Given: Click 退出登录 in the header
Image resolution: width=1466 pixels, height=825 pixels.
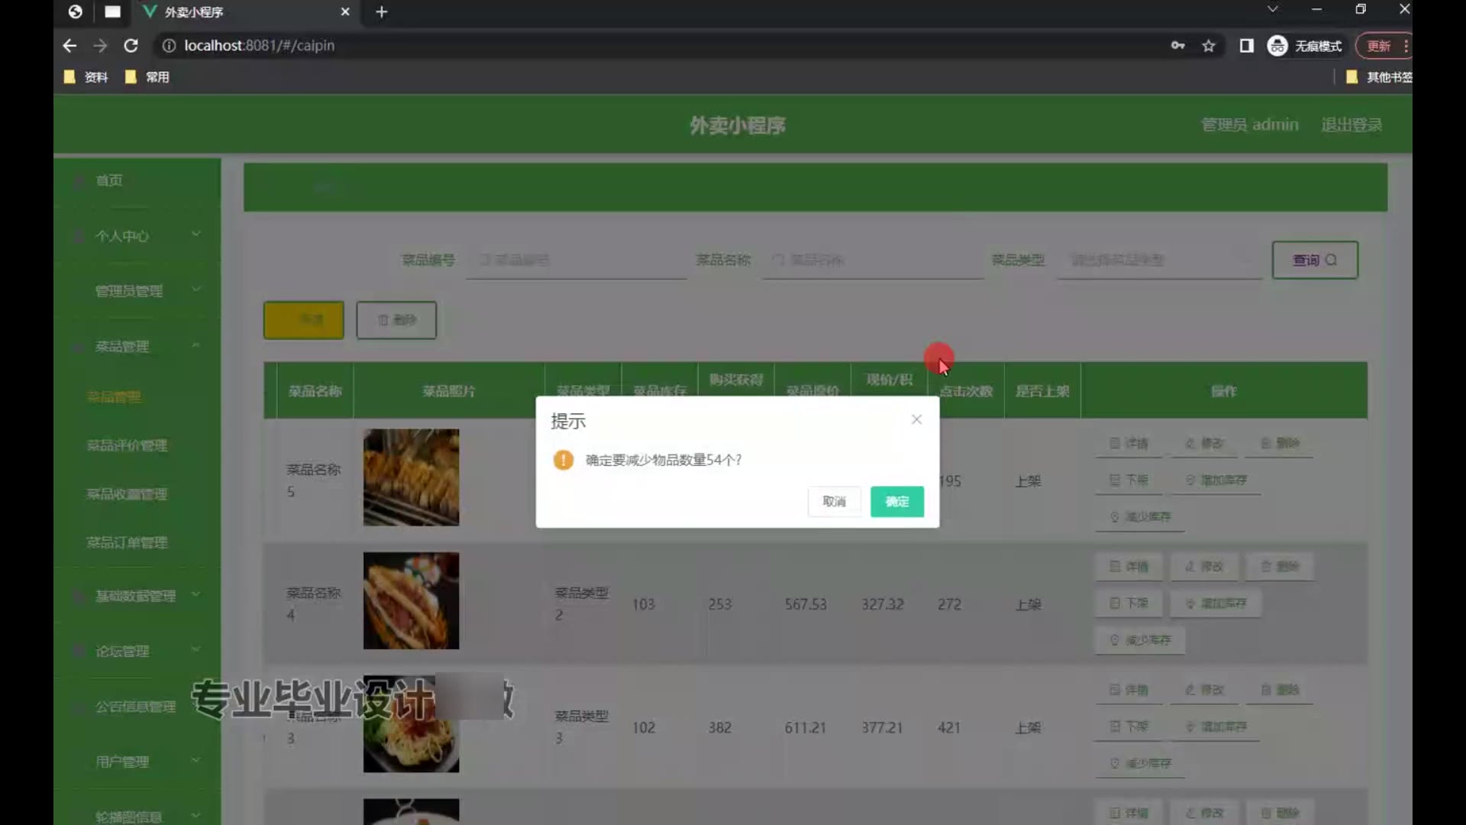Looking at the screenshot, I should click(1351, 125).
